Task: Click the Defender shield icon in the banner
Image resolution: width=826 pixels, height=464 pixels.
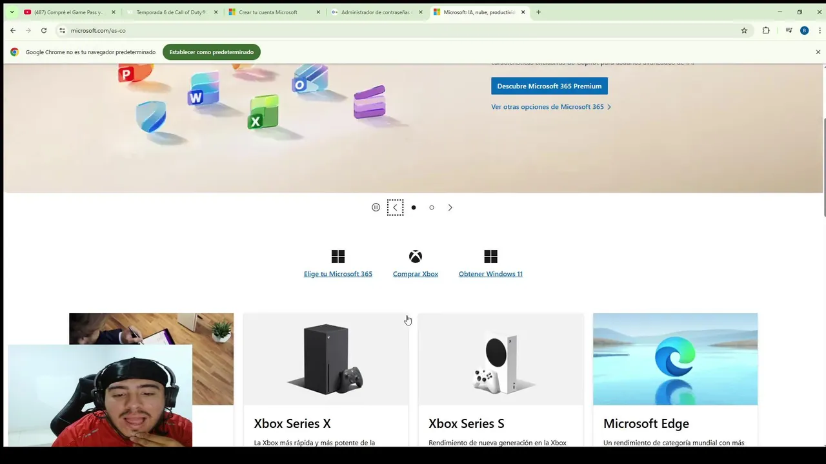Action: pos(151,117)
